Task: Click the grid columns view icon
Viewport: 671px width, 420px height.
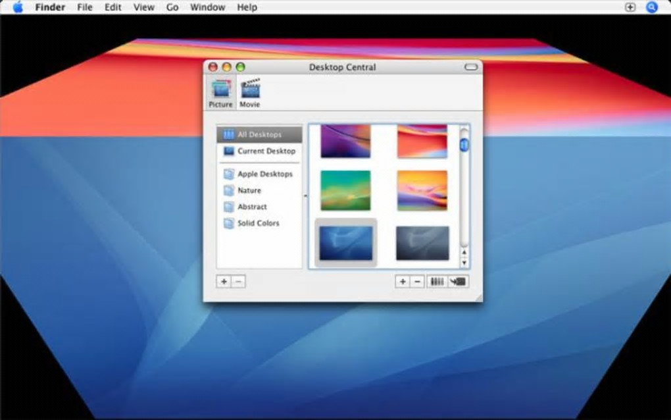Action: point(437,281)
